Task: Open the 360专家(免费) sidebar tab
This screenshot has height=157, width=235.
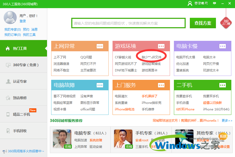Action: tap(23, 65)
